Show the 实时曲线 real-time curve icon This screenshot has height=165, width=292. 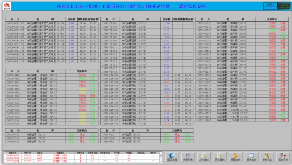(x=204, y=157)
